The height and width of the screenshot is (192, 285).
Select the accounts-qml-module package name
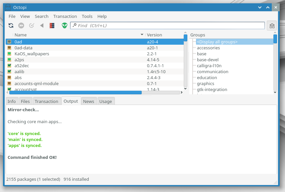(36, 84)
